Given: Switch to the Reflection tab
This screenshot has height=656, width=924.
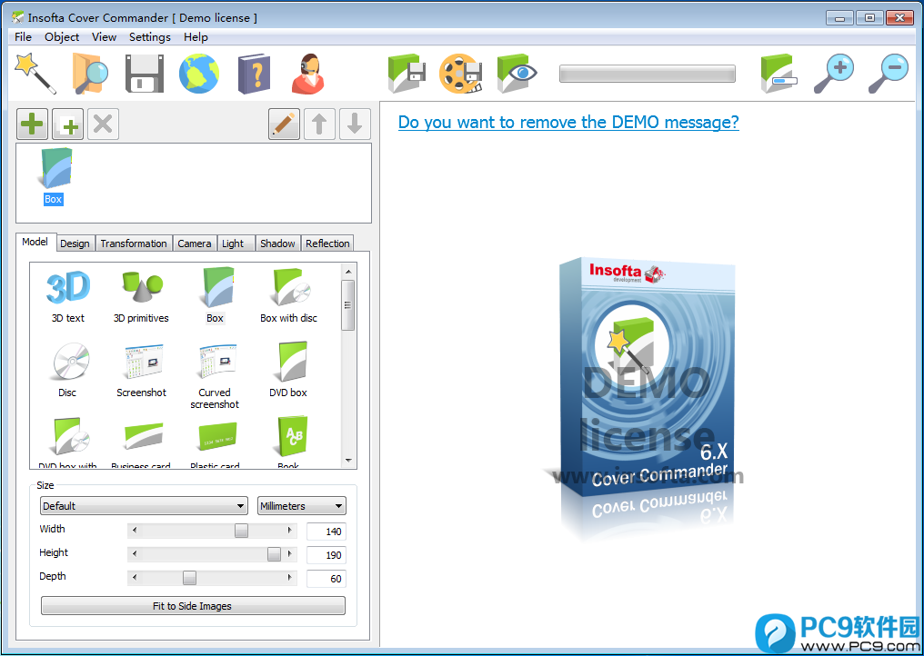Looking at the screenshot, I should pyautogui.click(x=327, y=244).
